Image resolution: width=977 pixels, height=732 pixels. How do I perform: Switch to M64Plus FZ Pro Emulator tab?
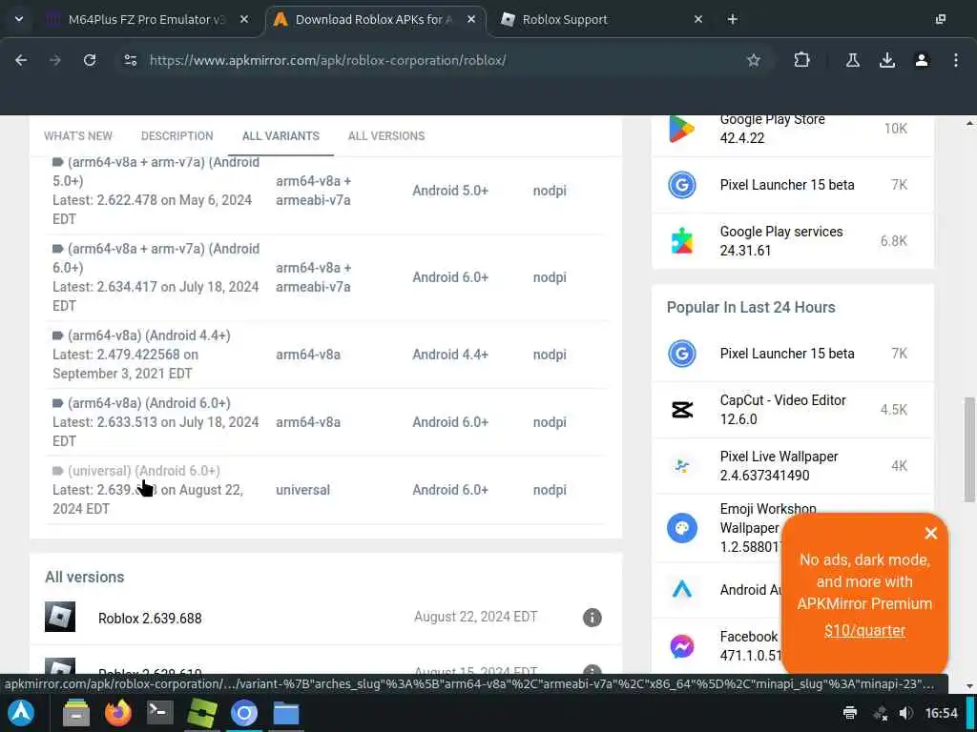click(146, 19)
